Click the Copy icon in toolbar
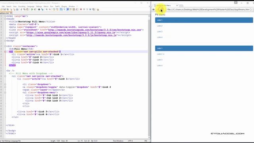The height and width of the screenshot is (143, 254). (x=24, y=10)
